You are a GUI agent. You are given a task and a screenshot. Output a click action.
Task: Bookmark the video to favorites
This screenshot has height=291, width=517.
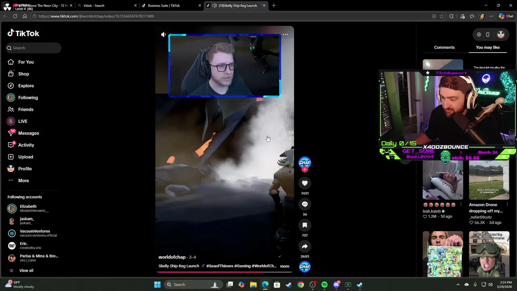pyautogui.click(x=305, y=225)
